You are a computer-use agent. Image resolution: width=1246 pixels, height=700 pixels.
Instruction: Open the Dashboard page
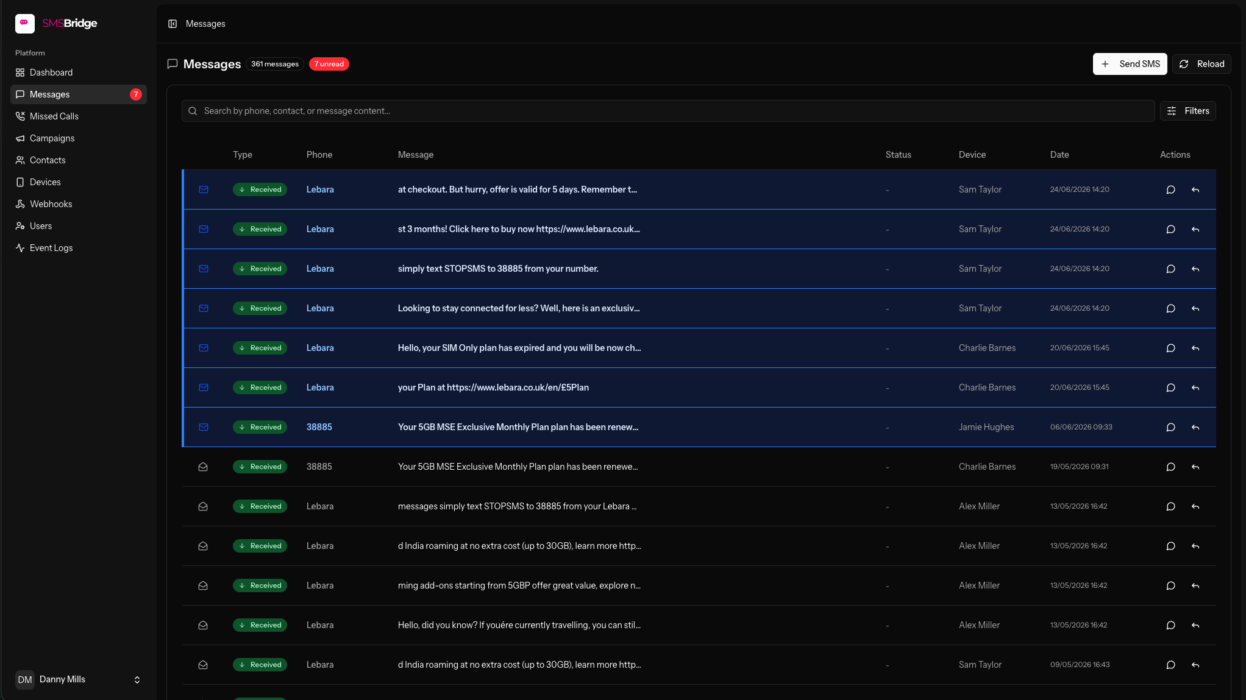pos(79,72)
